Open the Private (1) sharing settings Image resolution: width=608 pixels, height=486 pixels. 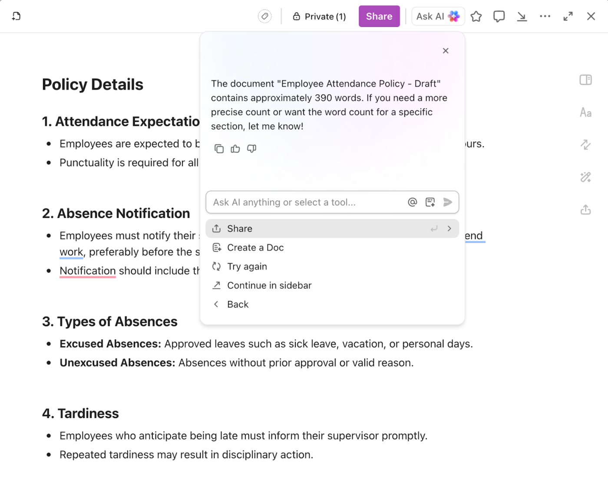click(x=319, y=16)
